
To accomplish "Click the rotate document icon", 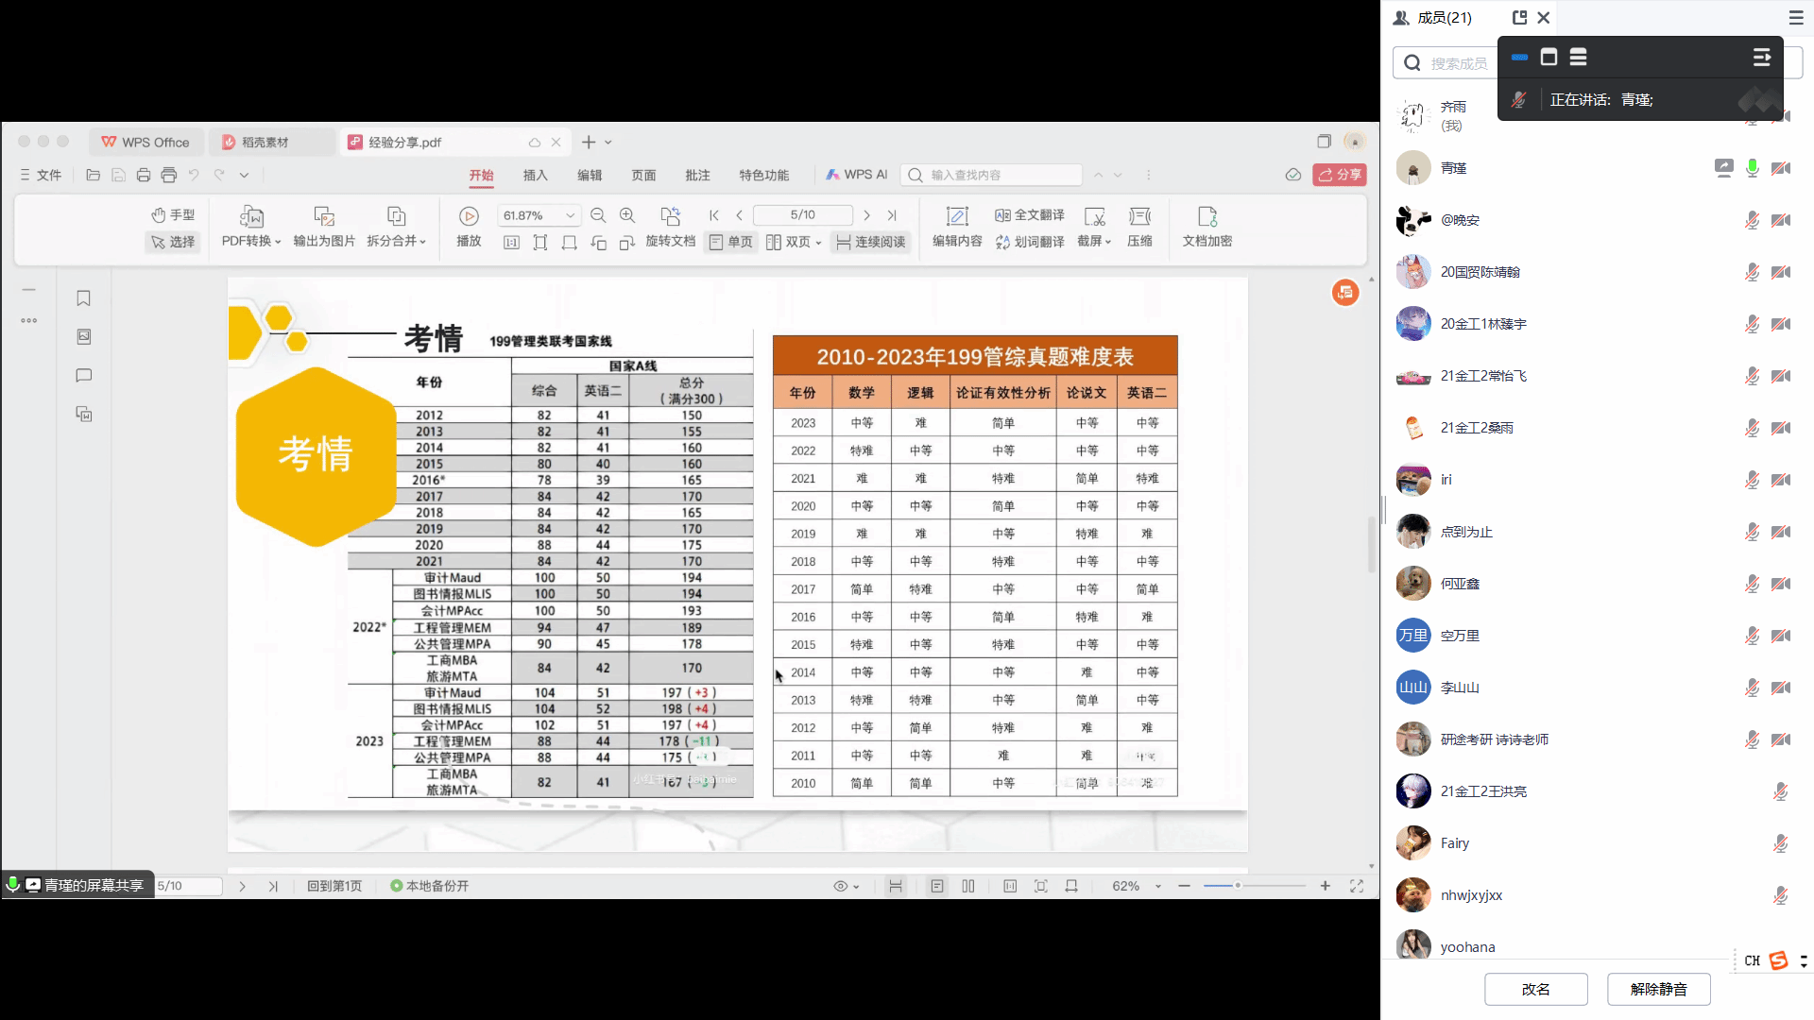I will click(670, 216).
